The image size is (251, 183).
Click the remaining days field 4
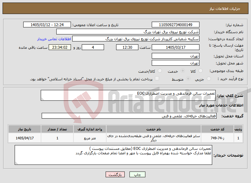coord(93,47)
